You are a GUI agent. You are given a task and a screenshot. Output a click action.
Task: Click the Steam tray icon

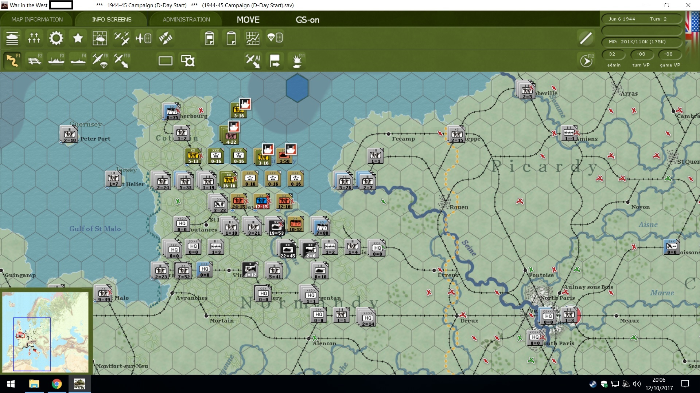pos(593,384)
